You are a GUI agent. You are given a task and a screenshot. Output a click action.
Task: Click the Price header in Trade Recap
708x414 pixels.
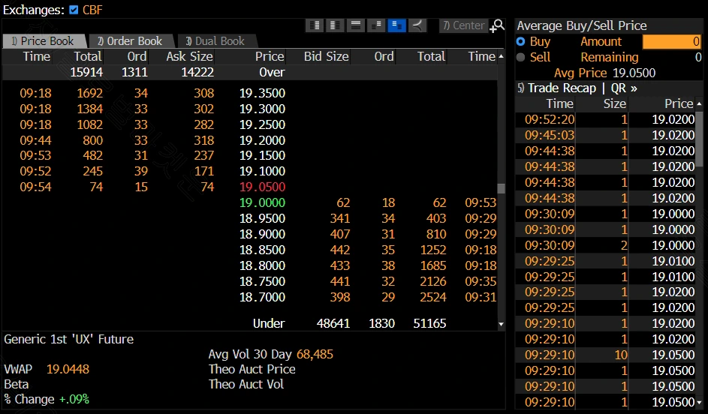click(679, 103)
